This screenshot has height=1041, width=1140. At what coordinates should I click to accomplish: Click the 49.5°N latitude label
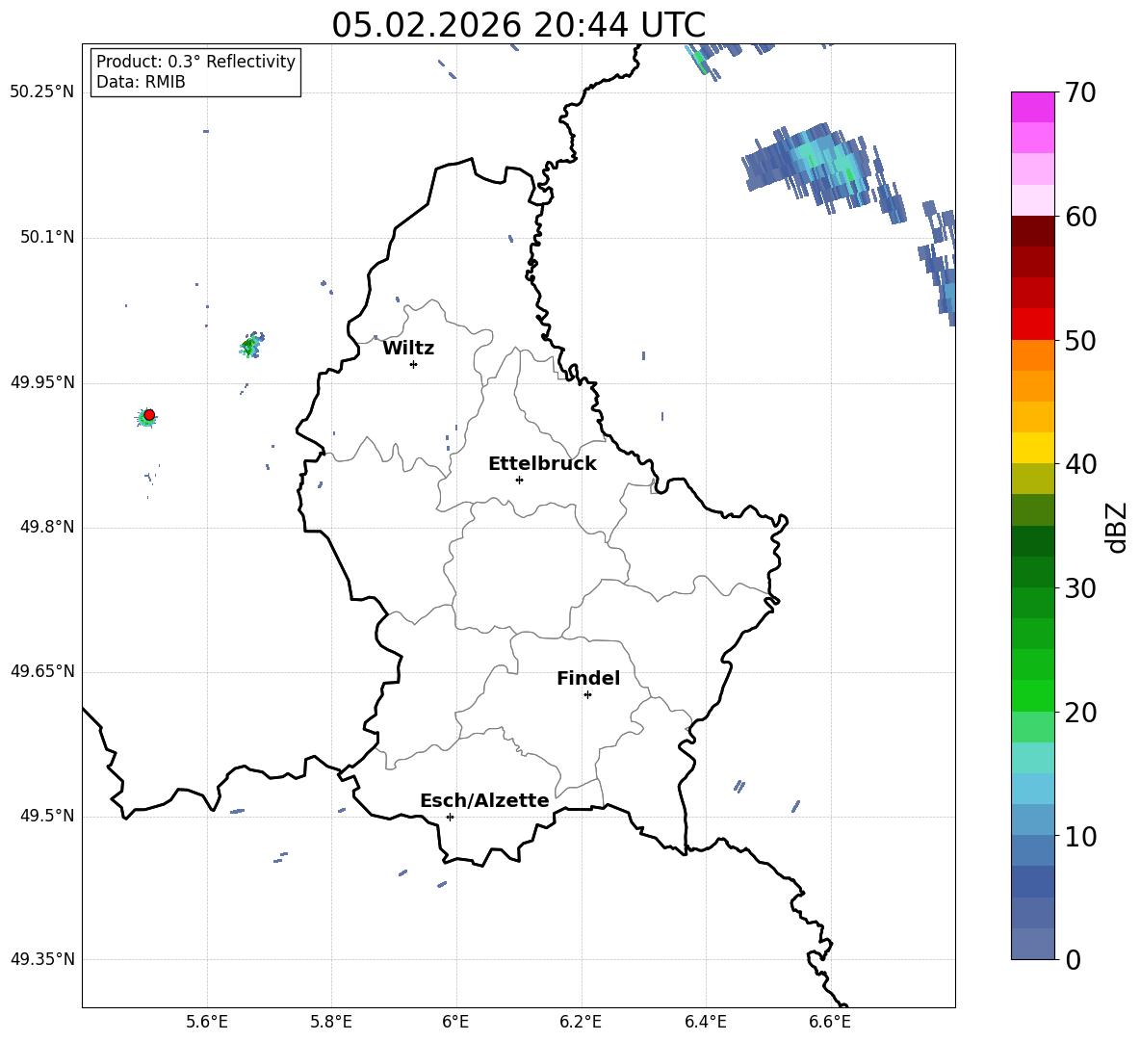point(47,816)
